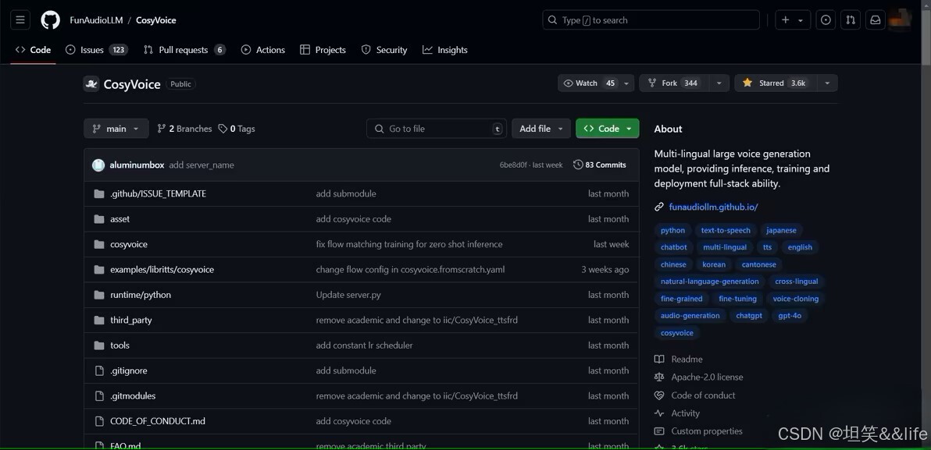Open the pull requests icon in header

click(x=851, y=20)
